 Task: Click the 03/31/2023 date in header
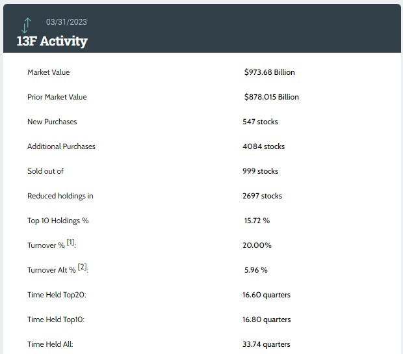(x=66, y=21)
